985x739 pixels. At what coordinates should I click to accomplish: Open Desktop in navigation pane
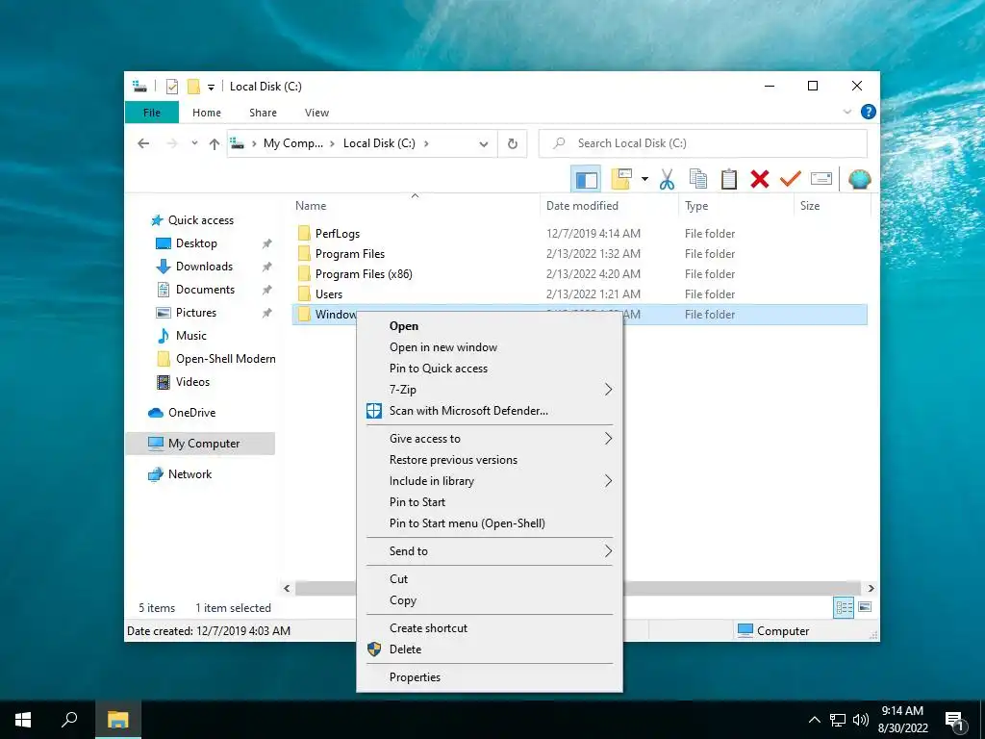[196, 243]
